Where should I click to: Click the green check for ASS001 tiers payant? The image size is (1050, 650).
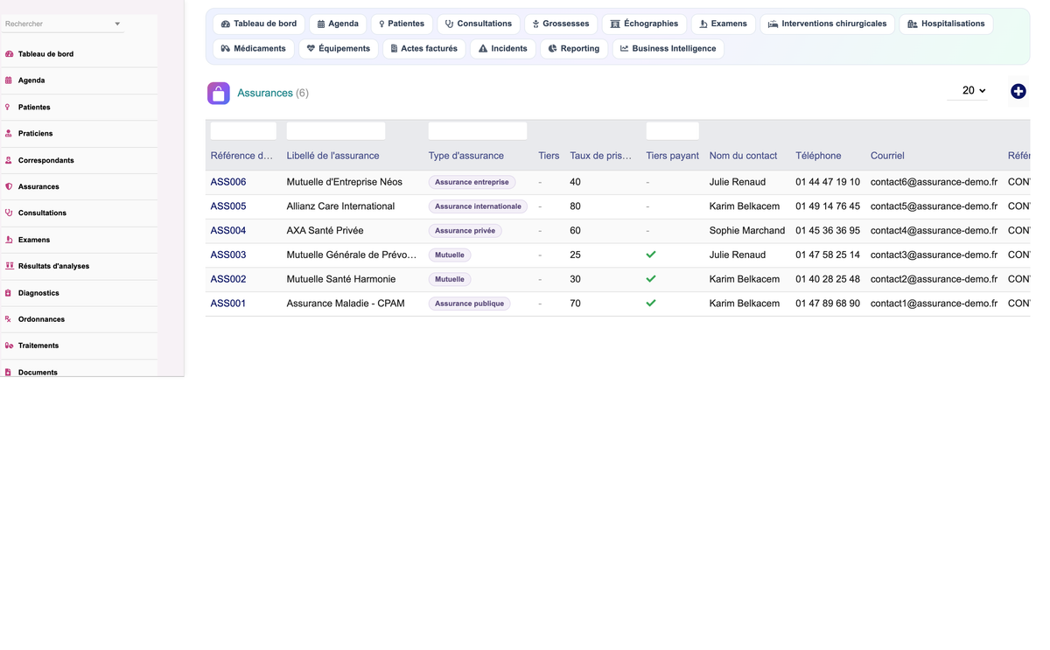point(651,304)
